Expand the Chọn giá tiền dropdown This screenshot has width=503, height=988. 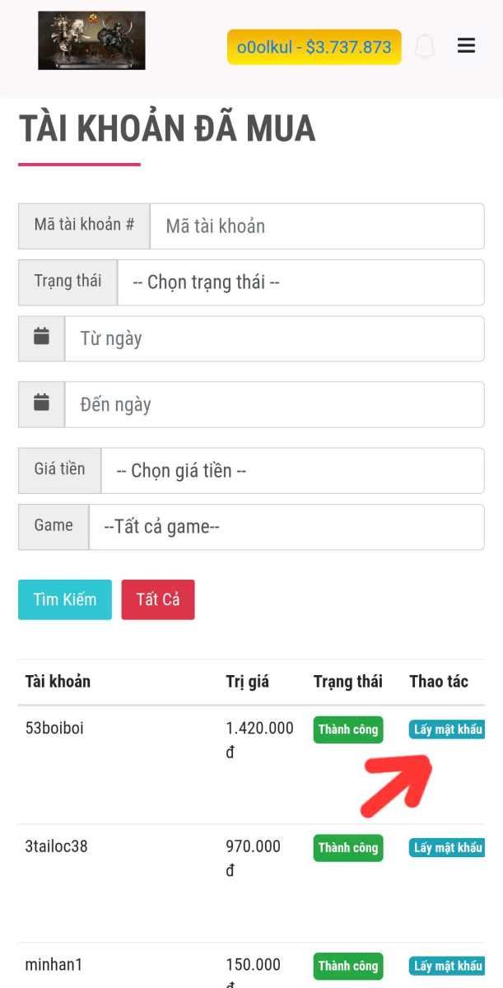(292, 471)
